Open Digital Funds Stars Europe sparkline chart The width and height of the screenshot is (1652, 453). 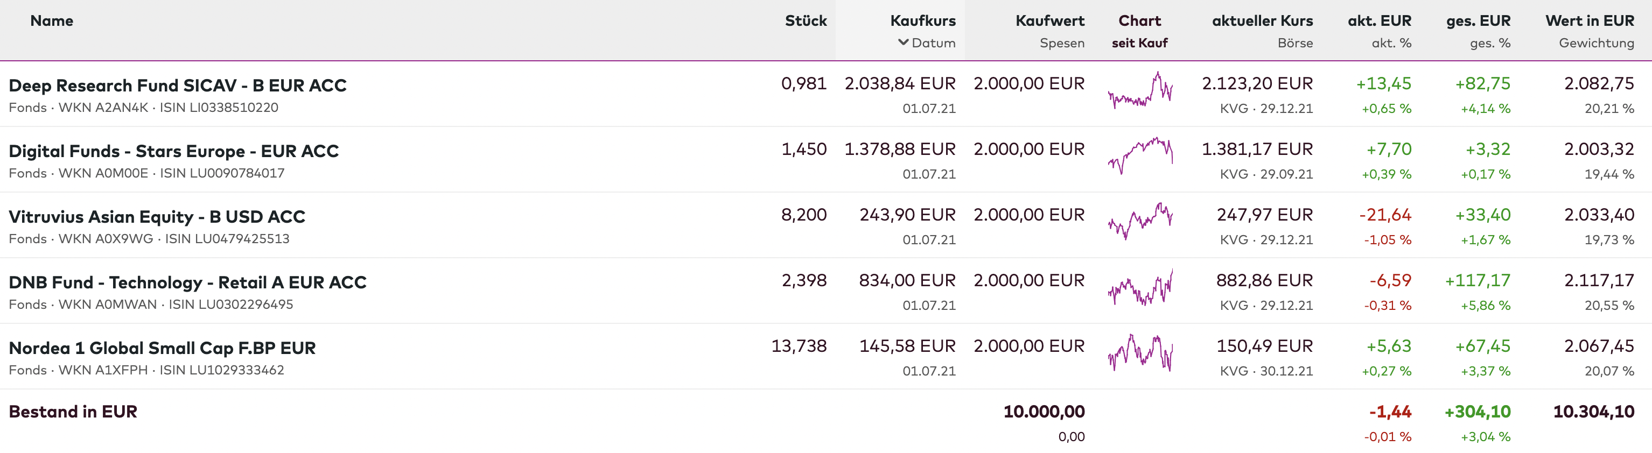tap(1139, 157)
